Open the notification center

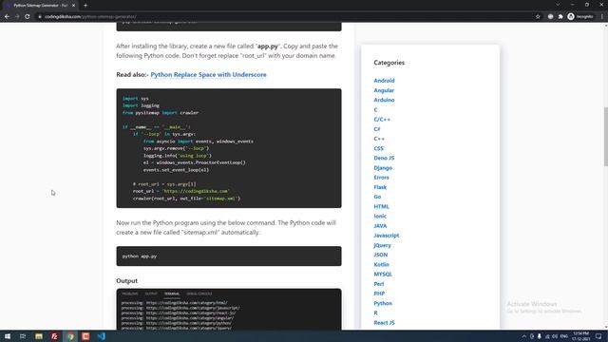598,336
